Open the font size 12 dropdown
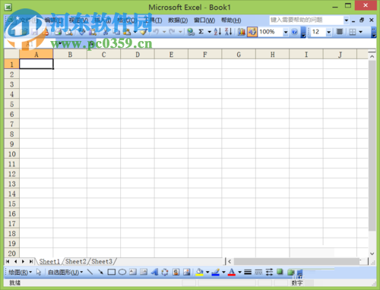380x290 pixels. 328,32
